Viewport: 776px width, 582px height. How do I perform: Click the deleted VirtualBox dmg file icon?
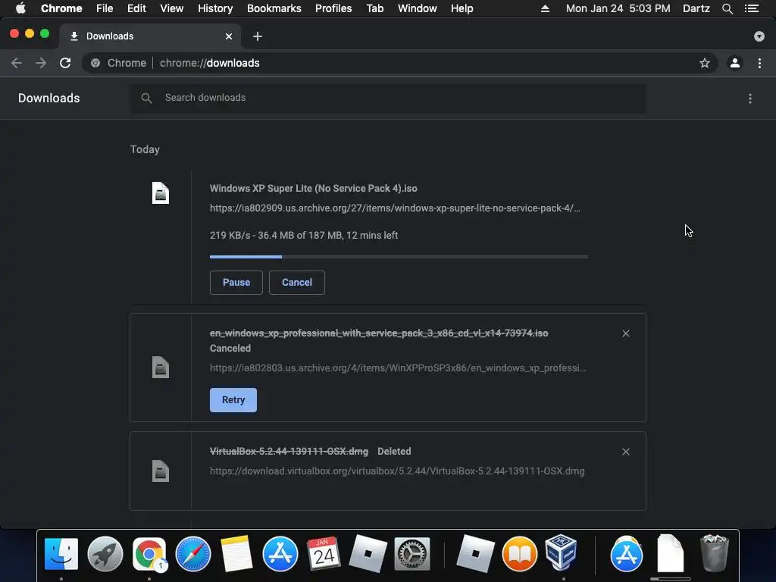coord(161,471)
